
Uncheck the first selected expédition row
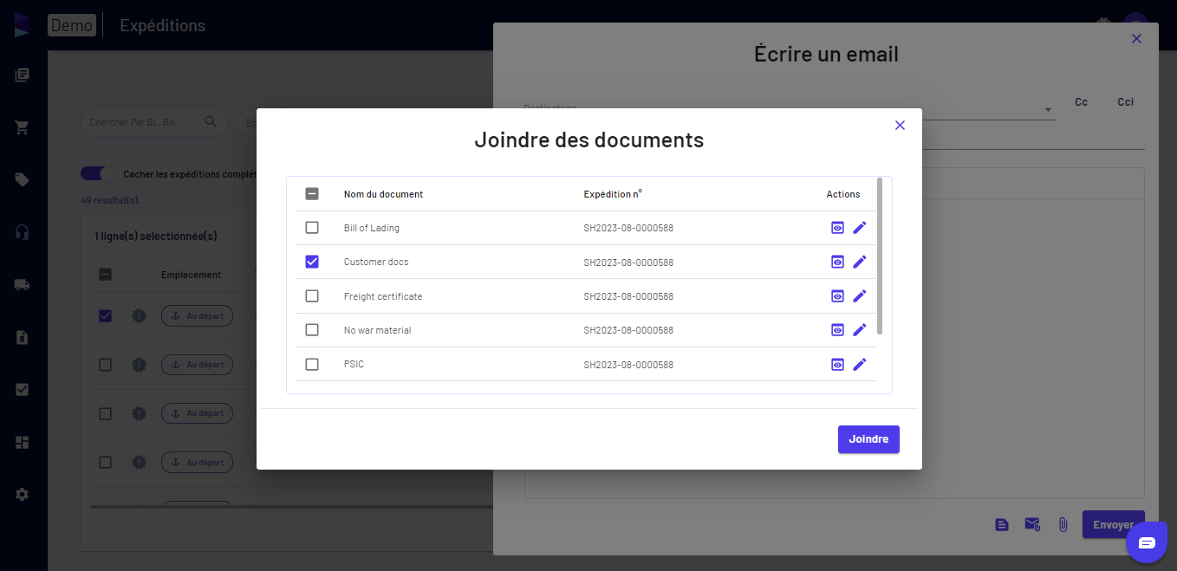click(x=106, y=316)
